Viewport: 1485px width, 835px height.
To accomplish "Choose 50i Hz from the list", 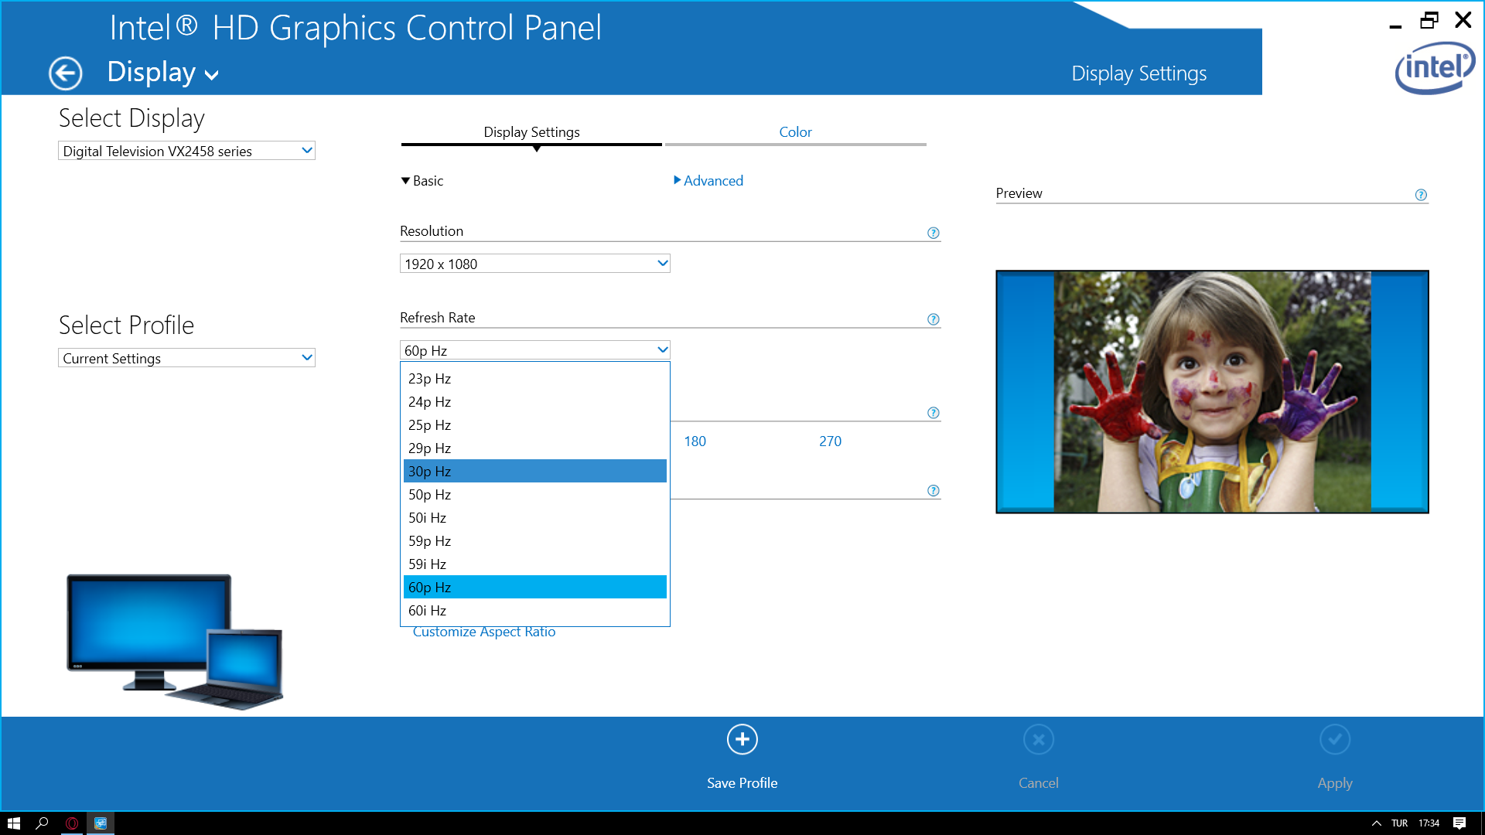I will pyautogui.click(x=534, y=517).
